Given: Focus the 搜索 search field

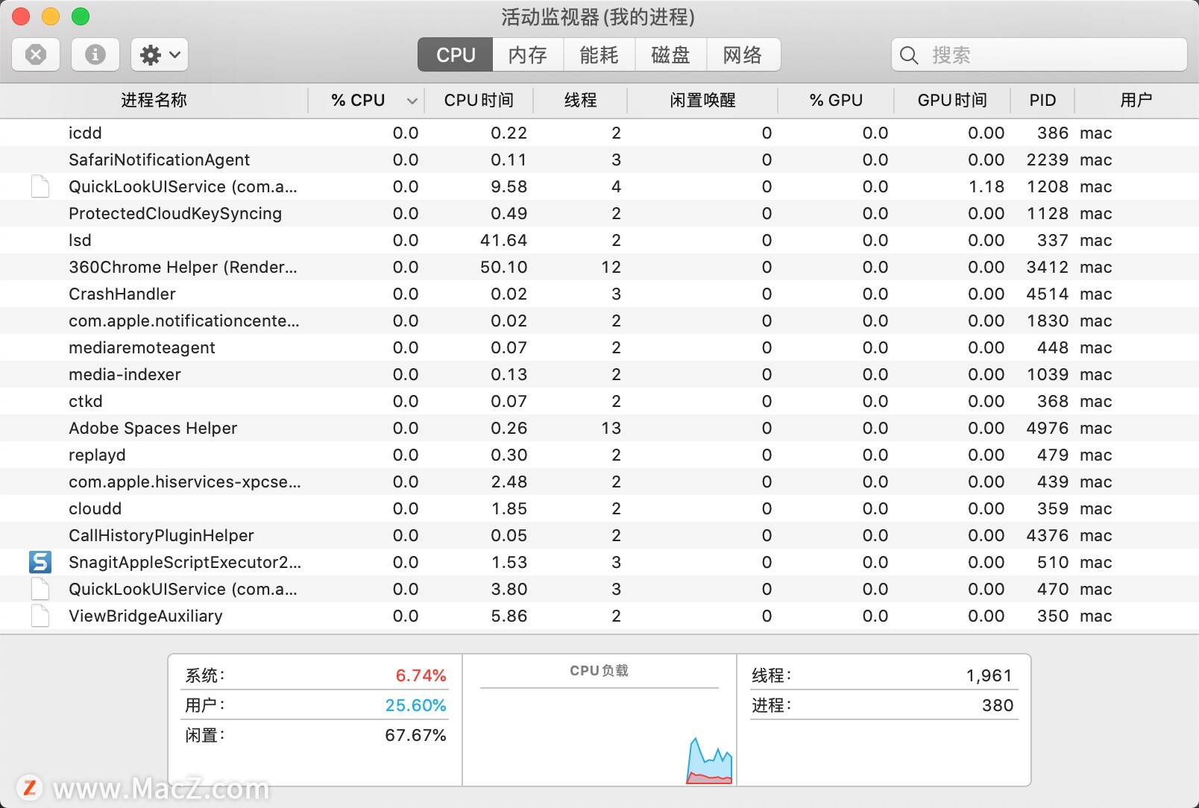Looking at the screenshot, I should click(1039, 55).
